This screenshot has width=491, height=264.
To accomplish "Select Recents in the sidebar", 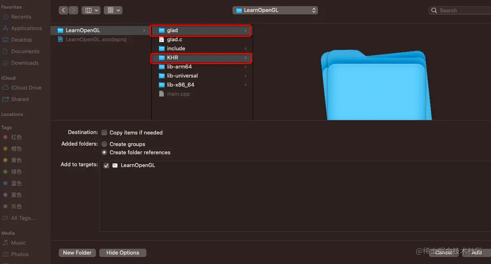I will click(21, 16).
